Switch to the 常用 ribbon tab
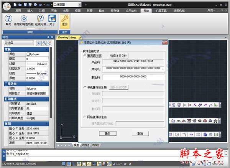This screenshot has height=168, width=230. click(18, 11)
